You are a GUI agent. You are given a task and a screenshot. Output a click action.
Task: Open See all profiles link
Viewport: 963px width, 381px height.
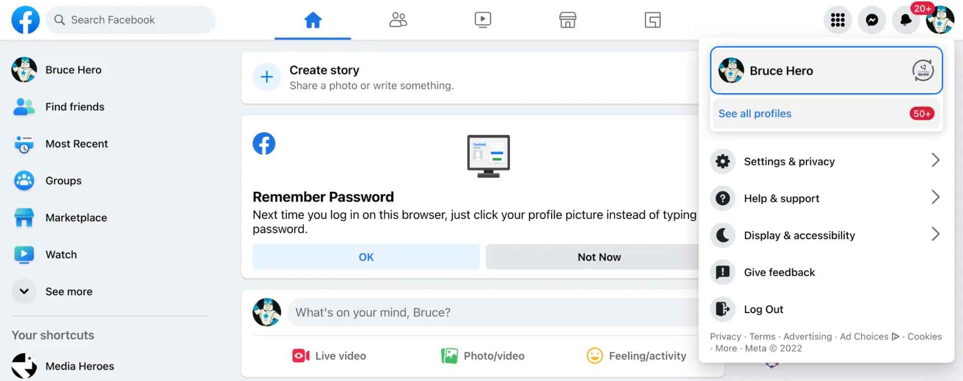coord(755,114)
